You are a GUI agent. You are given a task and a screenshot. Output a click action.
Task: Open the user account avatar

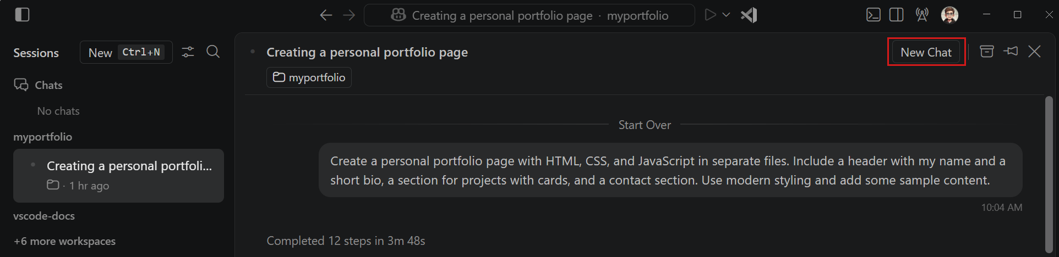[949, 15]
